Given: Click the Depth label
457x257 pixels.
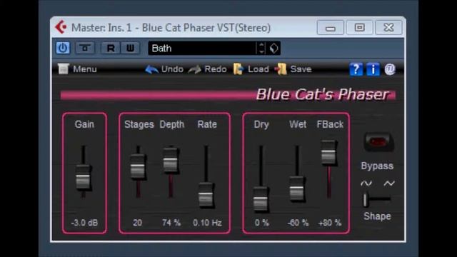Looking at the screenshot, I should tap(172, 124).
